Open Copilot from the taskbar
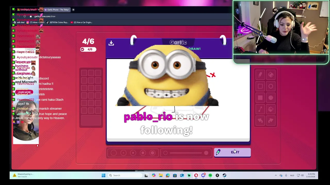 pyautogui.click(x=154, y=175)
